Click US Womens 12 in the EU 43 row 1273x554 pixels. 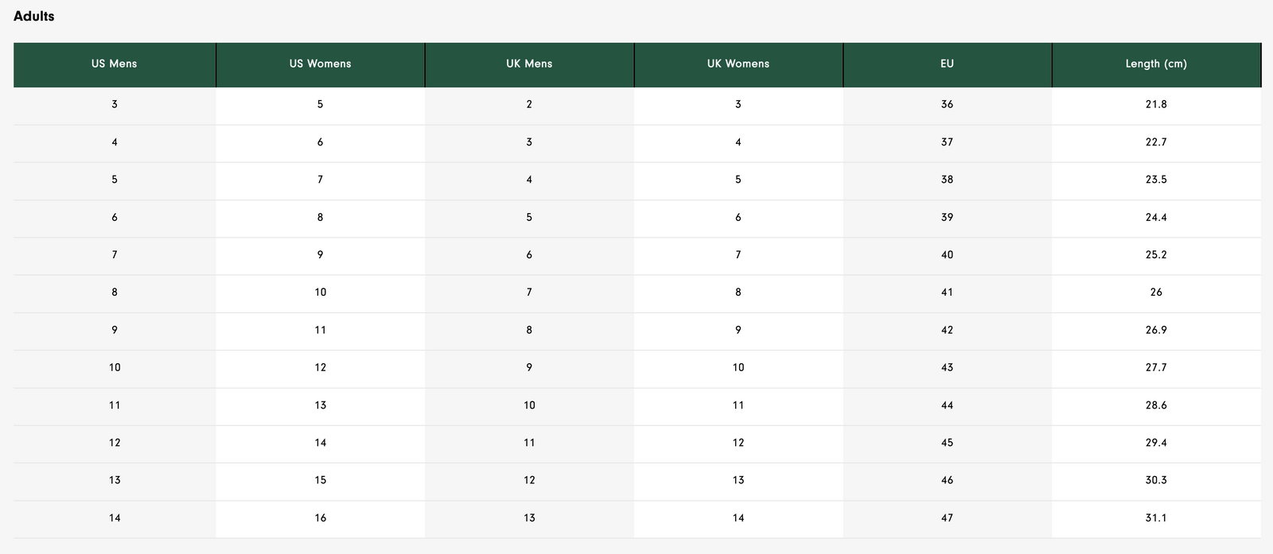[x=320, y=368]
